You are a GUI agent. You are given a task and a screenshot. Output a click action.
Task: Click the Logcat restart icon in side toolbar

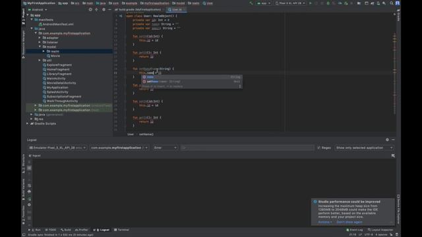[x=29, y=199]
